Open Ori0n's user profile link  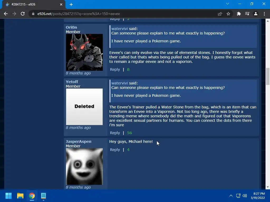coord(71,27)
